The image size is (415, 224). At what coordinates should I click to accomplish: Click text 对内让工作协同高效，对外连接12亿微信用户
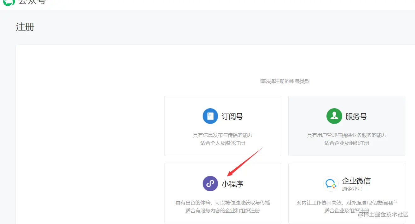tap(347, 203)
